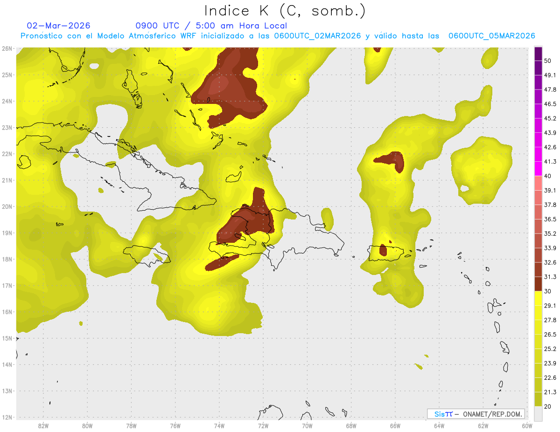Screen dimensions: 560x432
Task: Click the latitude label '24N'
Action: 7,101
